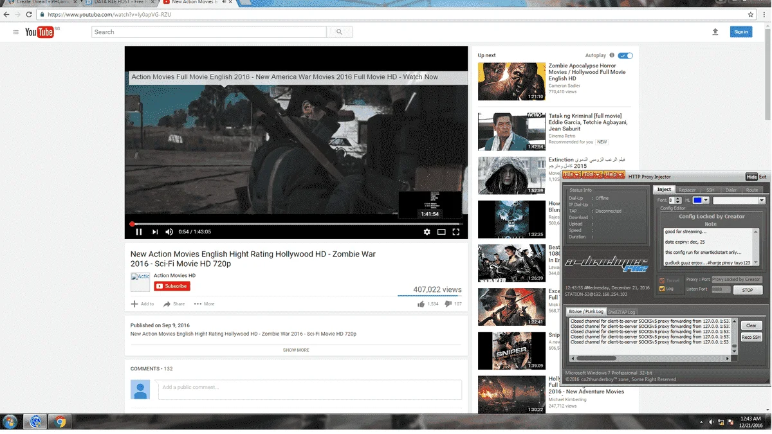772x434 pixels.
Task: Like the video with thumbs-up icon
Action: [x=421, y=303]
